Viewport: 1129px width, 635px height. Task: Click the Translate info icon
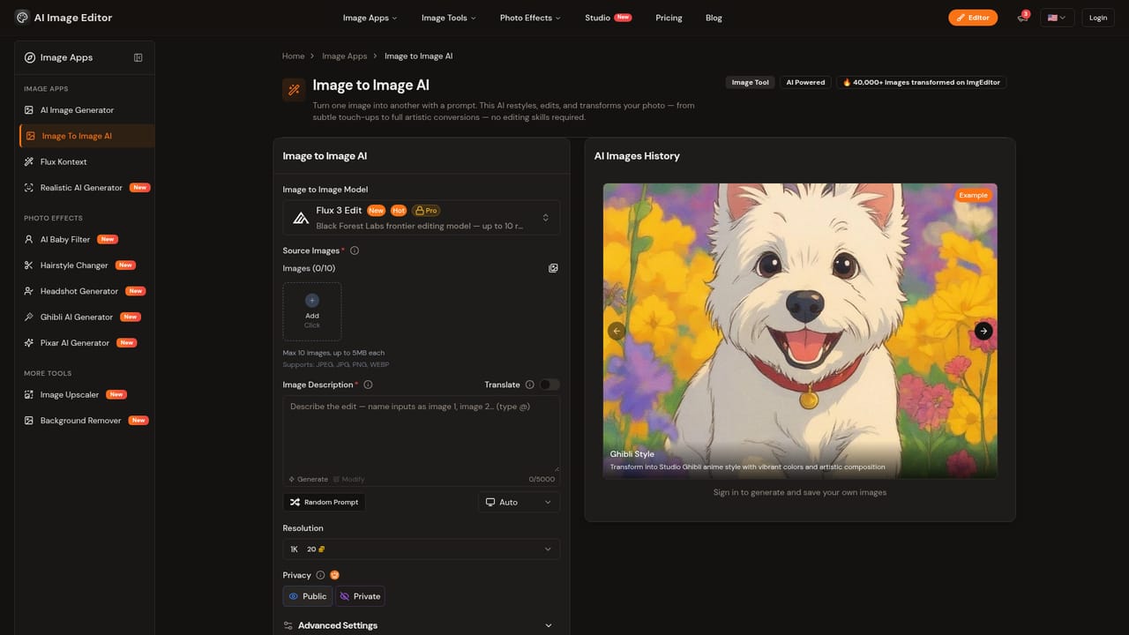point(529,385)
